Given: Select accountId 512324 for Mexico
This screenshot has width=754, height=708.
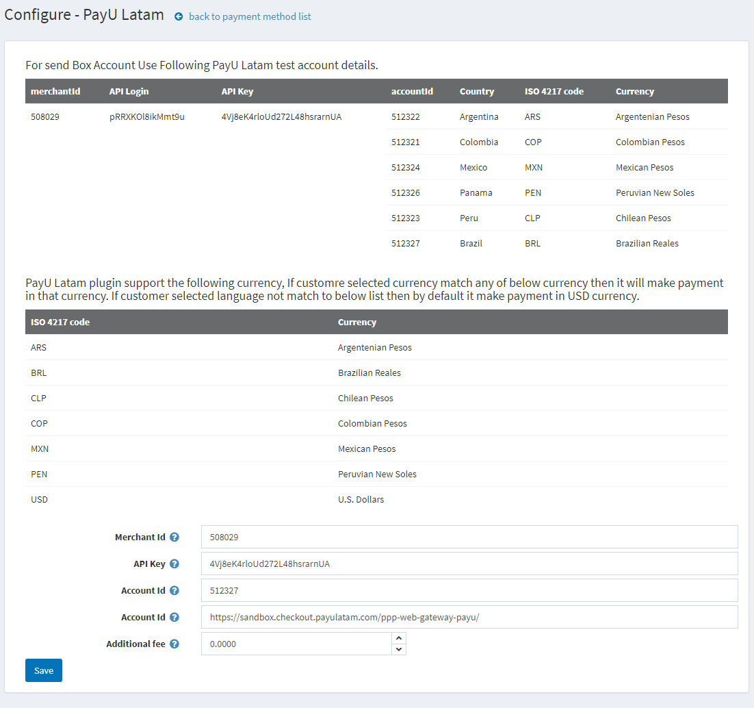Looking at the screenshot, I should pyautogui.click(x=405, y=168).
